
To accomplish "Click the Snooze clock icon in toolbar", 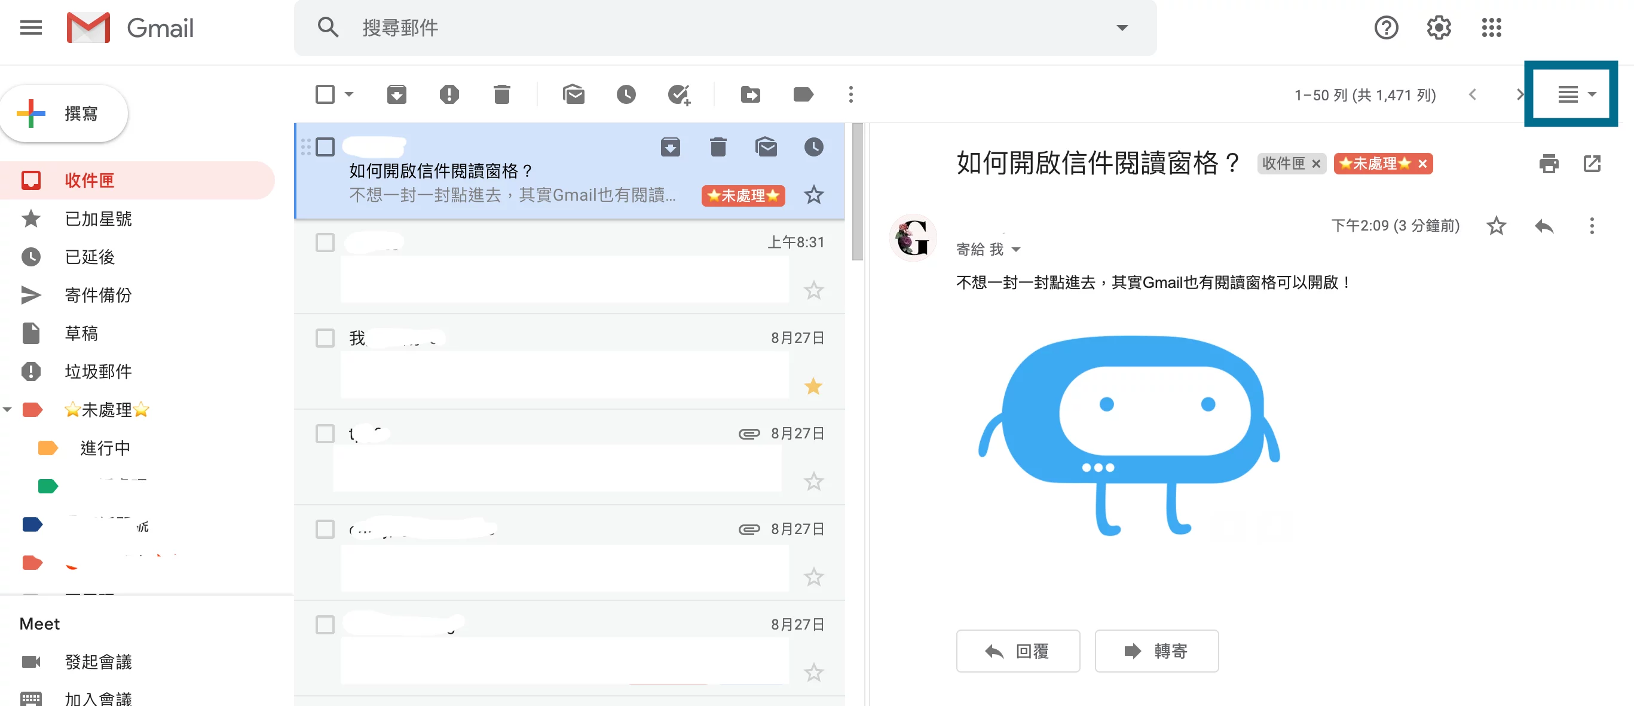I will click(626, 94).
